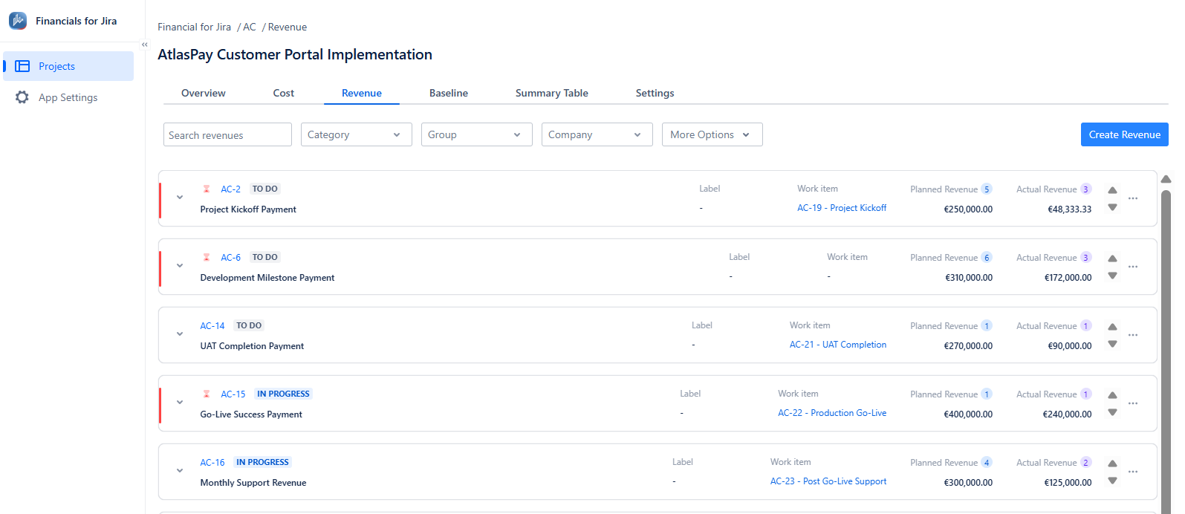
Task: Open more actions for AC-14 row
Action: (1133, 335)
